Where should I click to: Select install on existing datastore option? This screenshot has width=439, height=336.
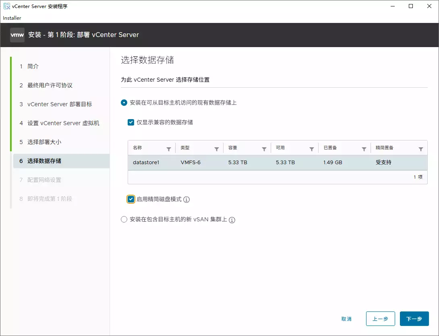click(x=124, y=103)
